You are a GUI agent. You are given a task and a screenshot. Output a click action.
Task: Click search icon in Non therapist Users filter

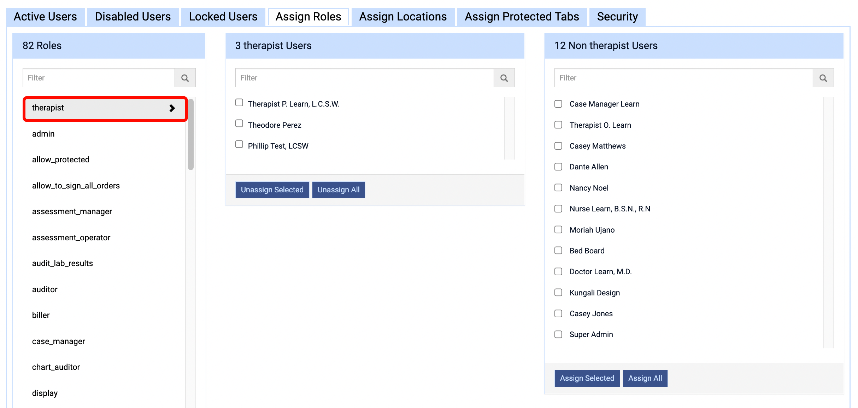(823, 78)
